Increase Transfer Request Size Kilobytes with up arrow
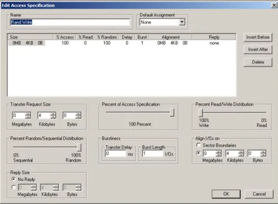This screenshot has height=204, width=278. [x=53, y=114]
